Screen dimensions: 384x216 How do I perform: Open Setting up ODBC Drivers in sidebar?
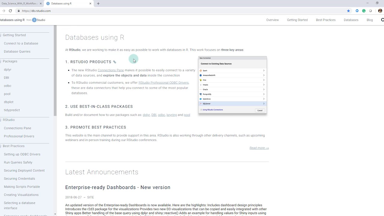(x=22, y=154)
